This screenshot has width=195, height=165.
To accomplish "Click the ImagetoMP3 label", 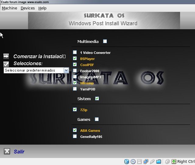I will (x=90, y=77).
